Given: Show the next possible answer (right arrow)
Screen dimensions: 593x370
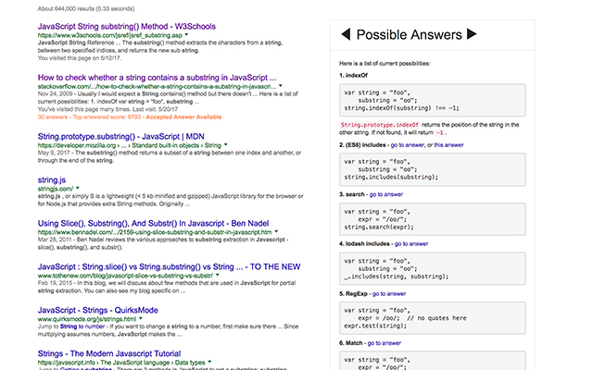Looking at the screenshot, I should point(472,34).
